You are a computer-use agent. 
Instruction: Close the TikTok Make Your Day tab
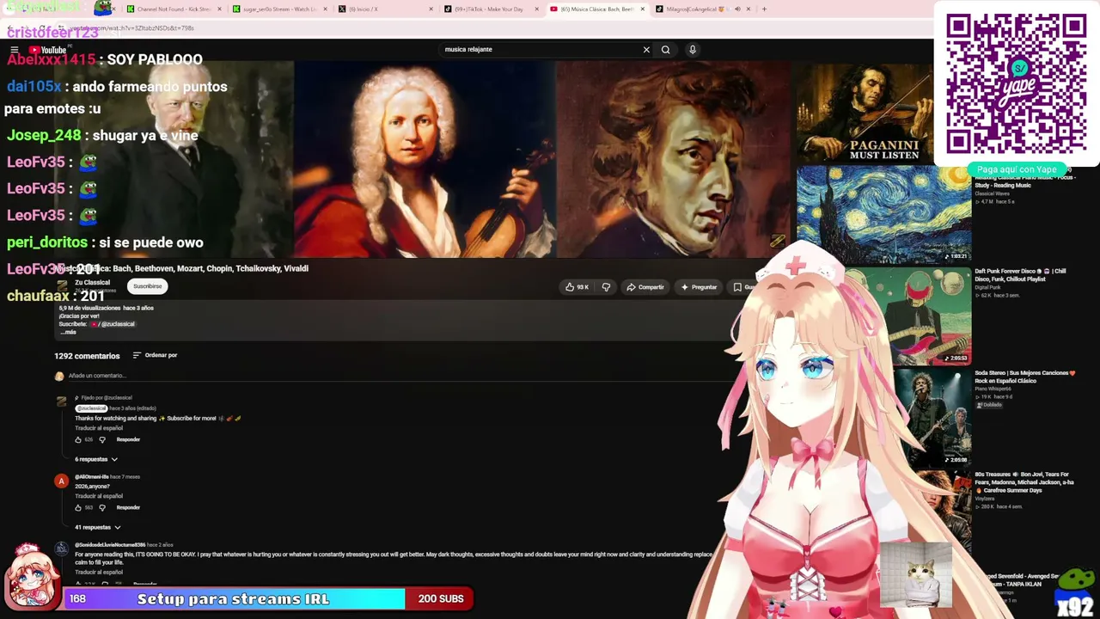pos(537,9)
